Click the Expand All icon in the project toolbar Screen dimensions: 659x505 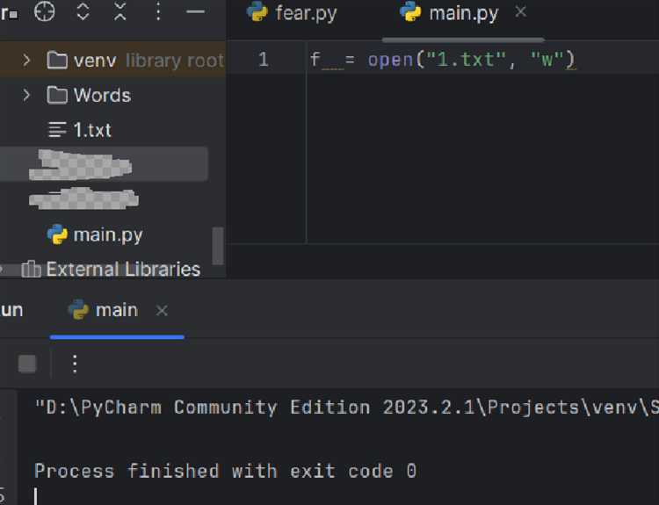point(83,11)
